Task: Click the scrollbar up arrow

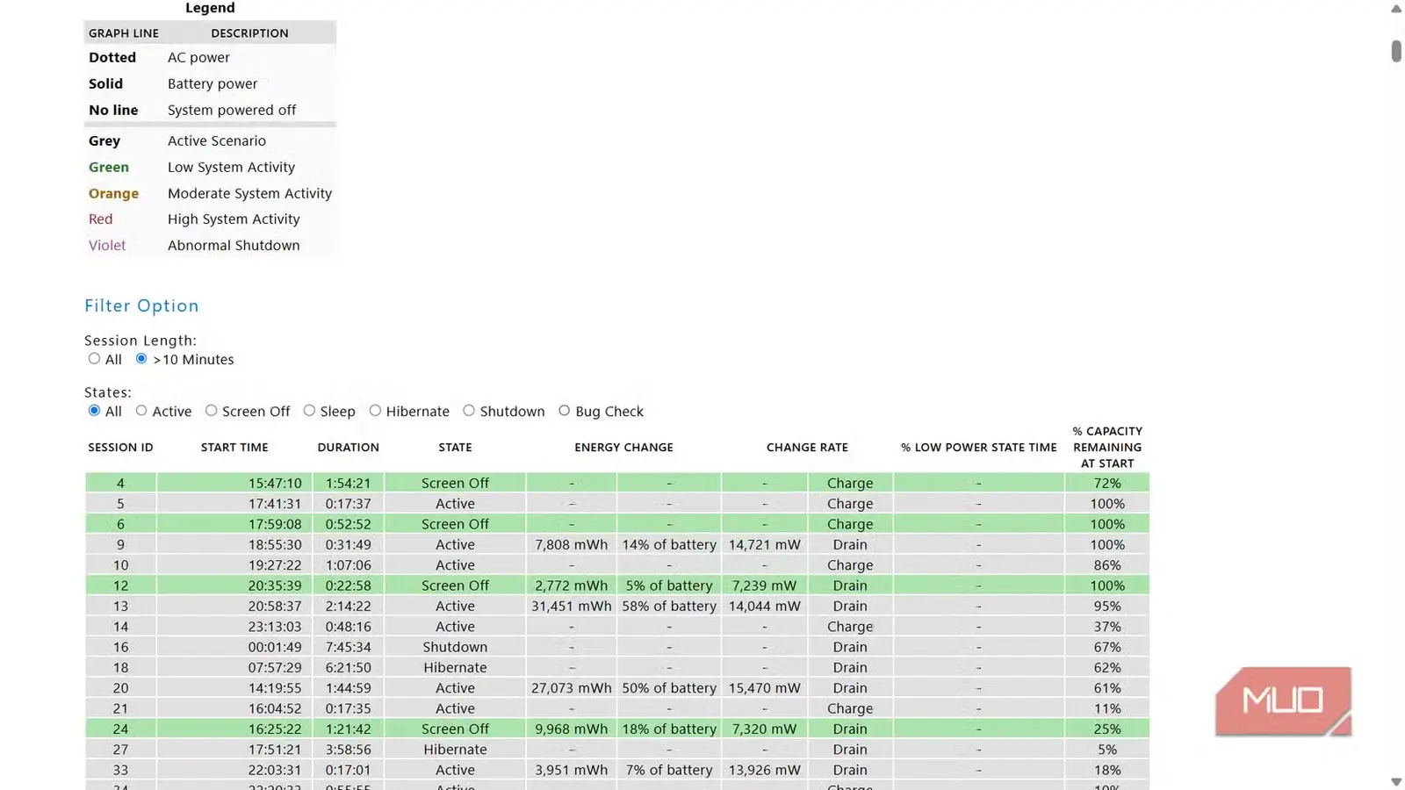Action: pos(1396,9)
